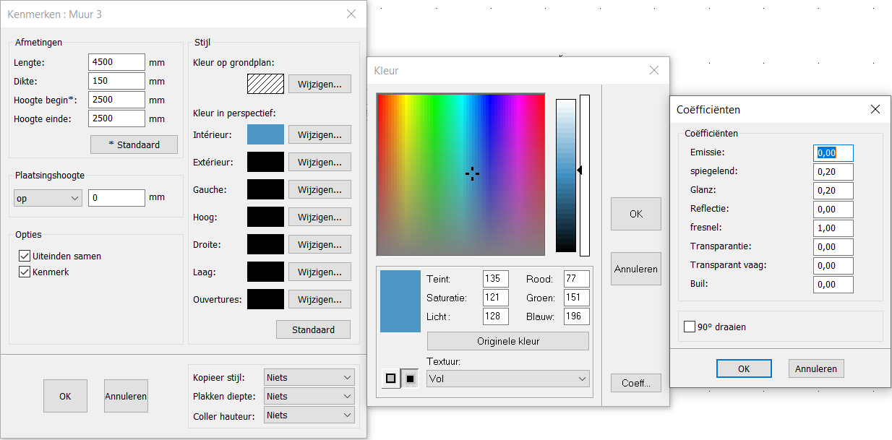Toggle the Kenmerk checkbox
This screenshot has height=440, width=892.
25,272
